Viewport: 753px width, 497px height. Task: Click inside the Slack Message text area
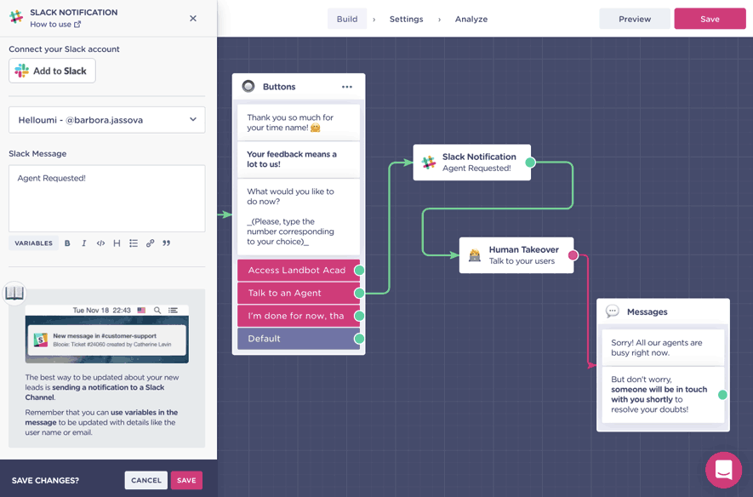click(x=106, y=198)
